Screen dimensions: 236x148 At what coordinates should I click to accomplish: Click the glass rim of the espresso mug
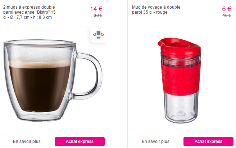point(40,43)
